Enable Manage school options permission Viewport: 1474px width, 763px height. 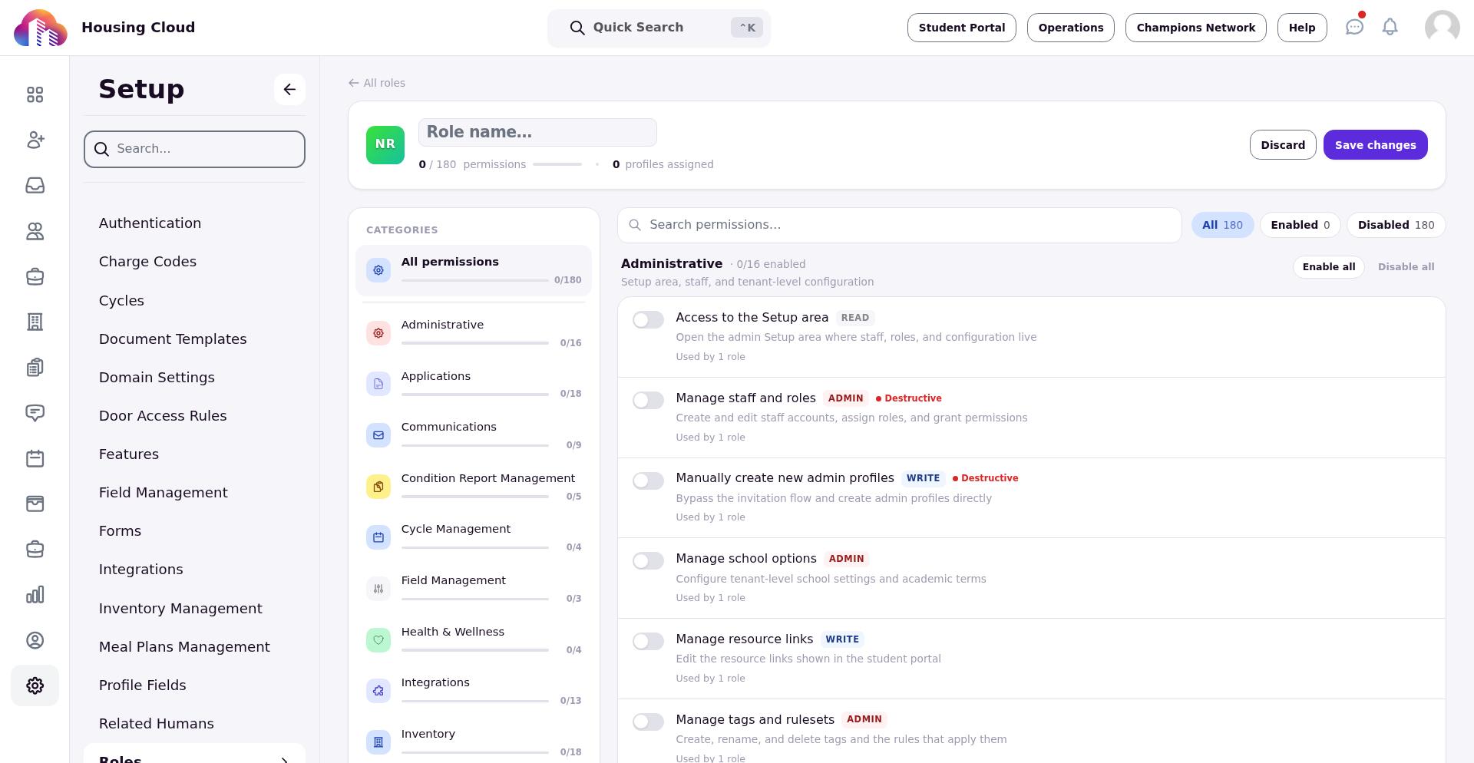(648, 560)
